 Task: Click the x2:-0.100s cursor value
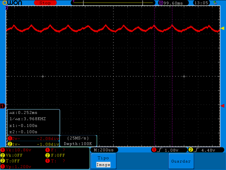pos(23,132)
